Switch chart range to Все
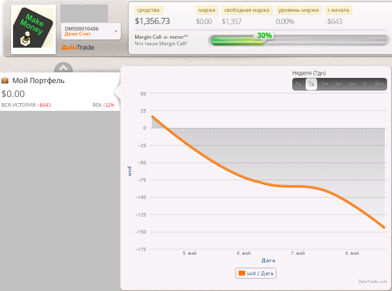The width and height of the screenshot is (392, 291). [x=379, y=84]
